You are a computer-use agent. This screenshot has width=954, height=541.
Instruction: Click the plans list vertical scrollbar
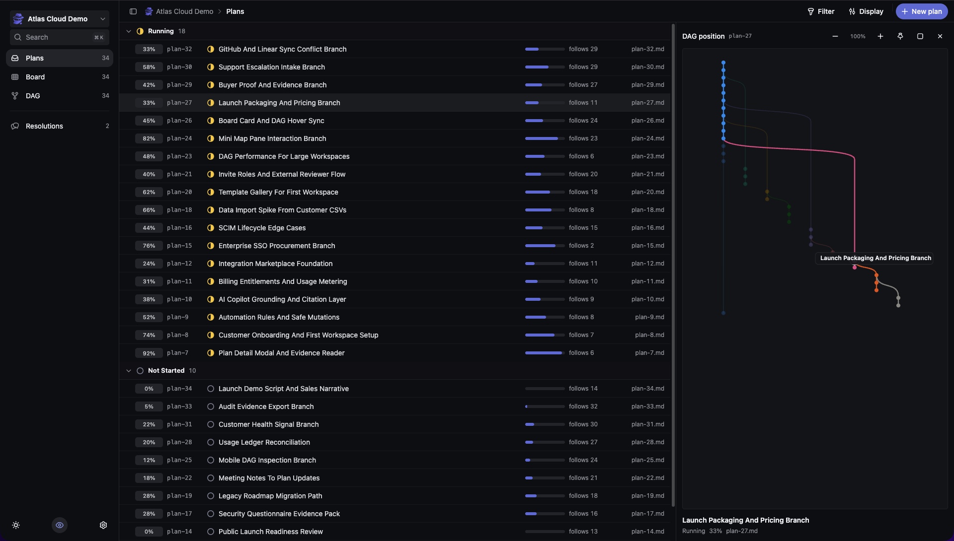[x=673, y=265]
